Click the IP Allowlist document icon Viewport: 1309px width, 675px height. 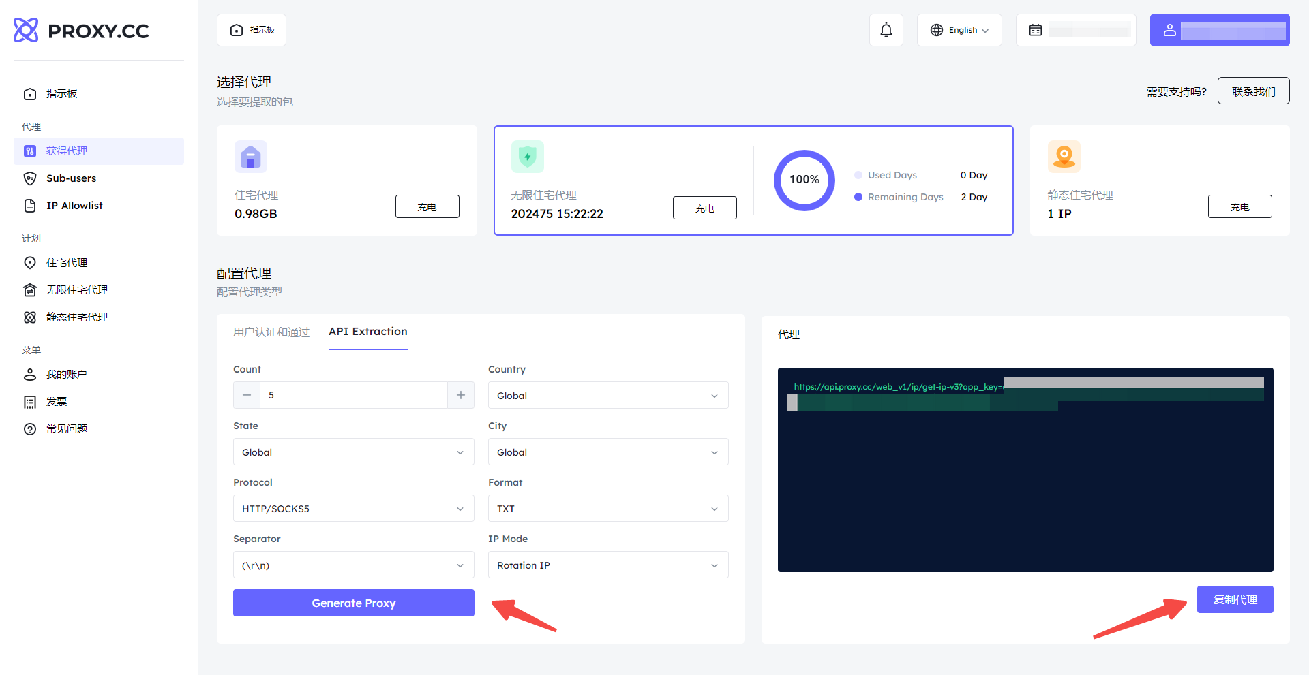[30, 206]
